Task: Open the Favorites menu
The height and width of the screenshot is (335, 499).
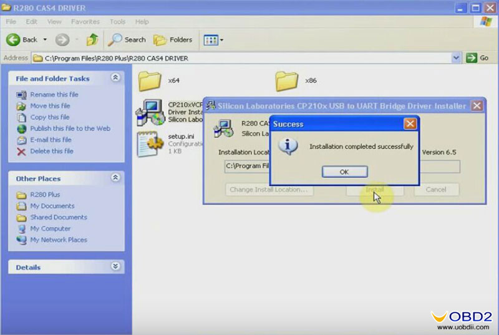Action: pos(85,22)
